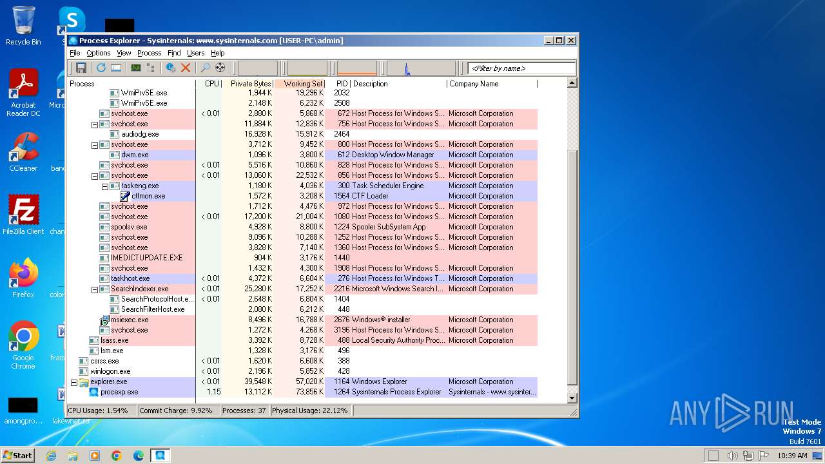Collapse the svchost.exe tree with PID 756

[x=95, y=124]
